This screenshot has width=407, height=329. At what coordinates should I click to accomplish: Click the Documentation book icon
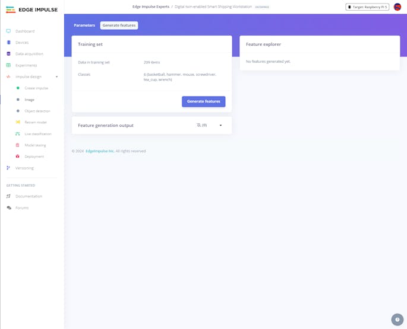(x=8, y=196)
